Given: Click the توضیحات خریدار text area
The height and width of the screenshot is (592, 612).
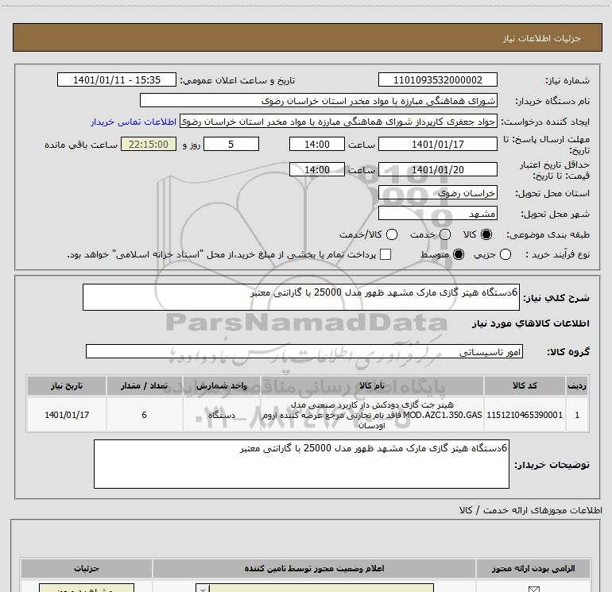Looking at the screenshot, I should 301,464.
